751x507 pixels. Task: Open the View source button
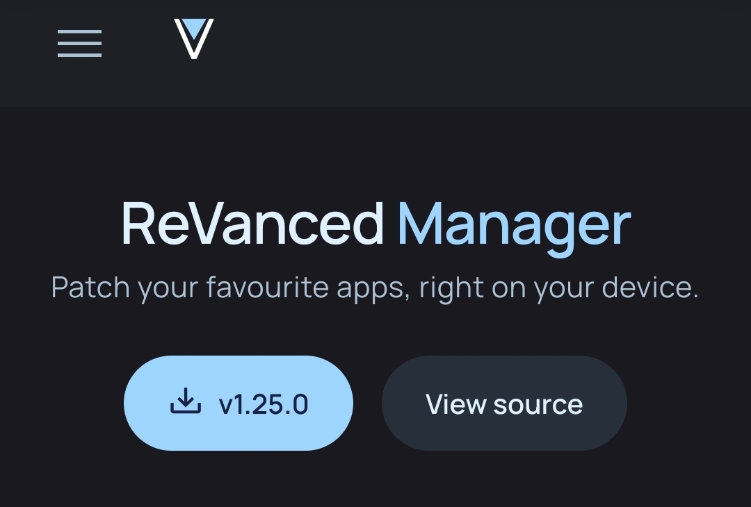click(x=504, y=403)
